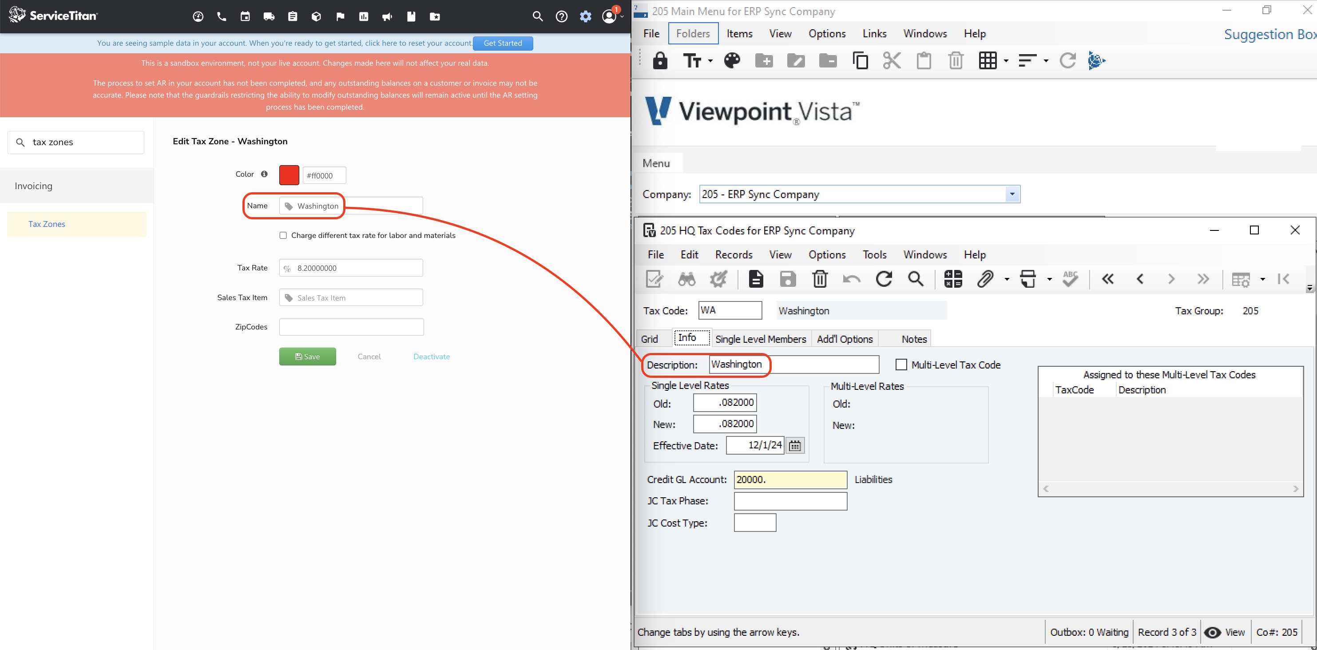Open ServiceTitan clipboard invoices icon
Screen dimensions: 1317x650
coord(293,17)
